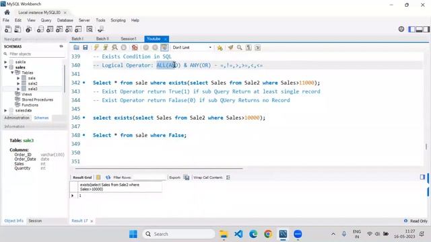431x242 pixels.
Task: Expand the sale2 table node
Action: 18,83
